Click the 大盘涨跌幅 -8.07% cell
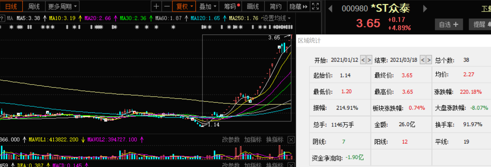The height and width of the screenshot is (167, 491). pos(462,108)
